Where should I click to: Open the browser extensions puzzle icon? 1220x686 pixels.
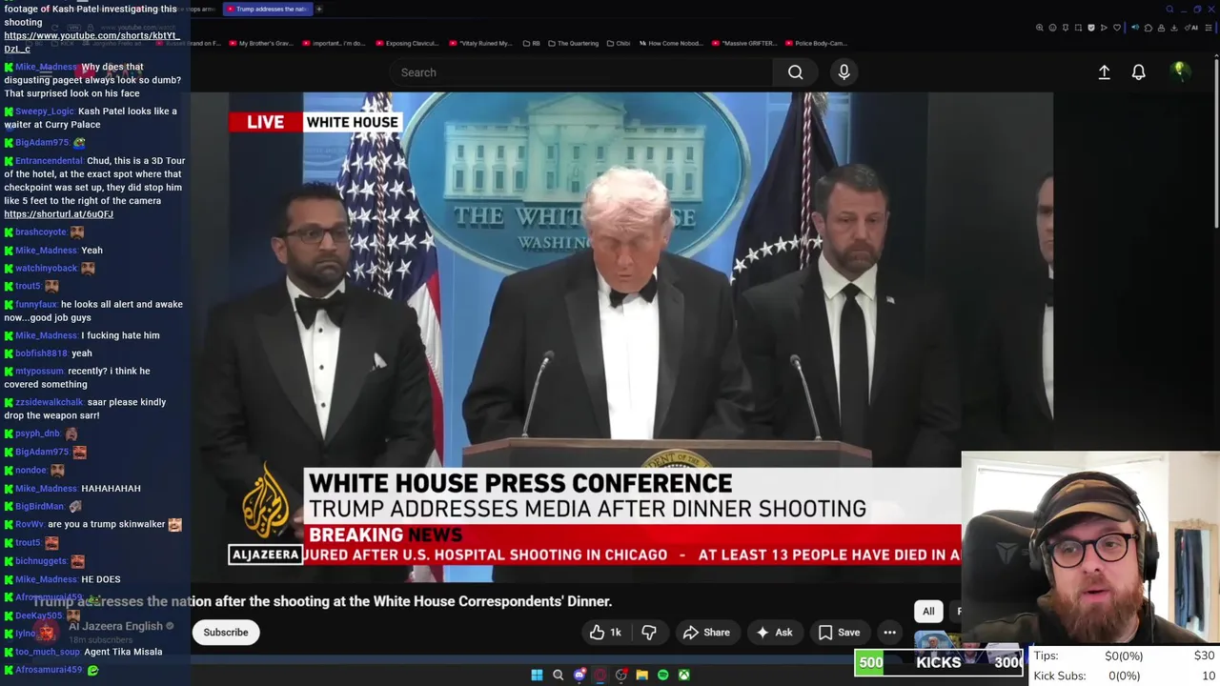point(1149,28)
